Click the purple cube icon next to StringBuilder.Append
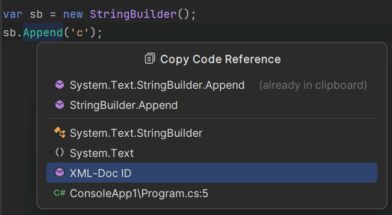 (60, 105)
